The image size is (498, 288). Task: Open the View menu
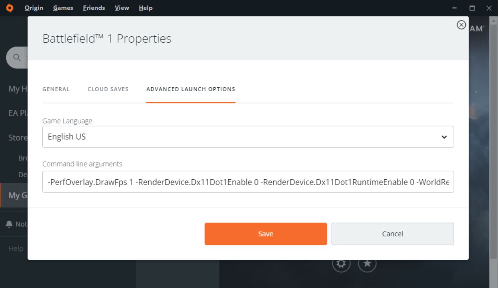point(122,8)
